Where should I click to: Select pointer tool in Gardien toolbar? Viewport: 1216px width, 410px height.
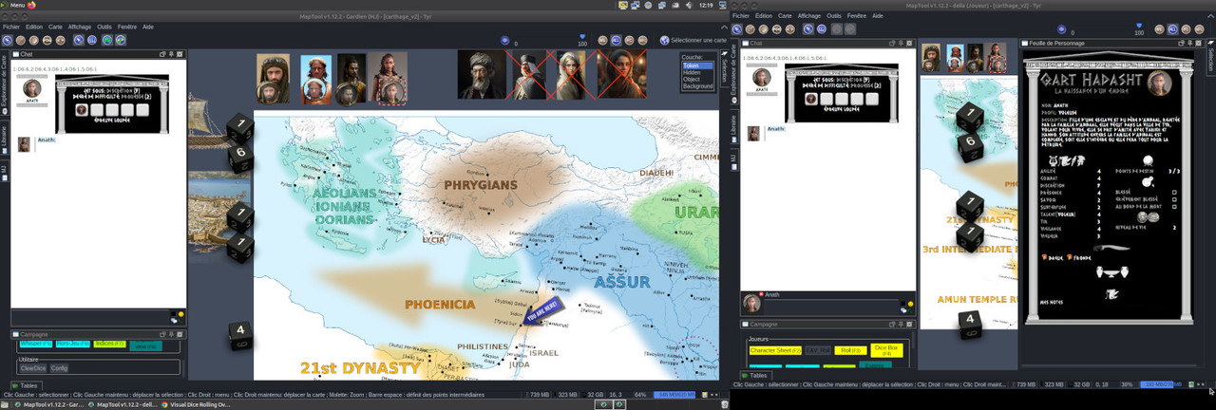tap(8, 40)
